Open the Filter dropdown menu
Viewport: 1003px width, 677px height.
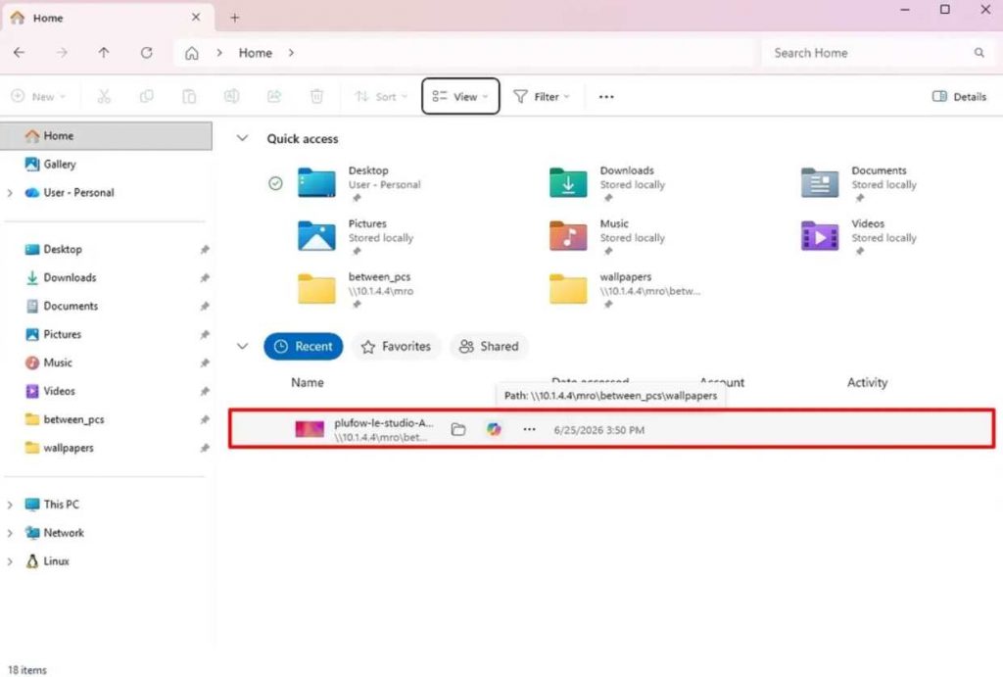coord(541,97)
